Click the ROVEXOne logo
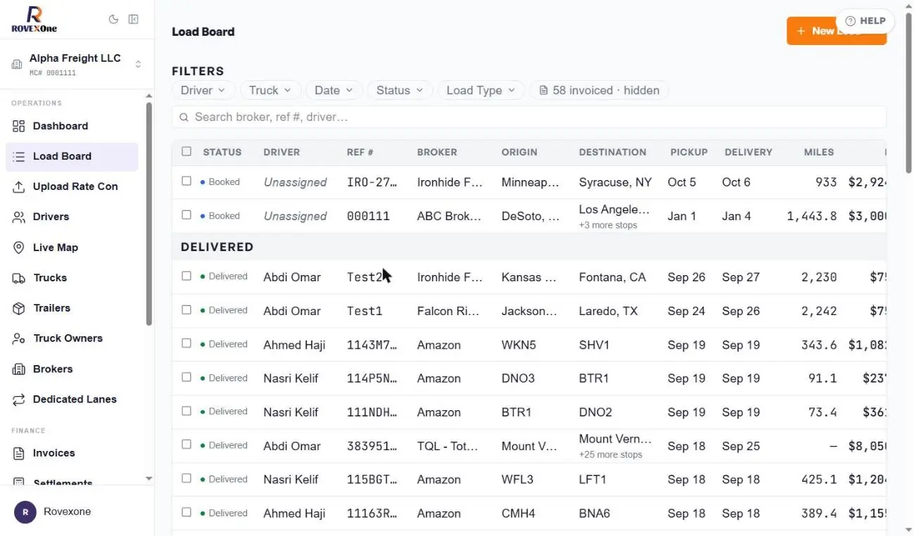Viewport: 914px width, 536px height. 34,20
